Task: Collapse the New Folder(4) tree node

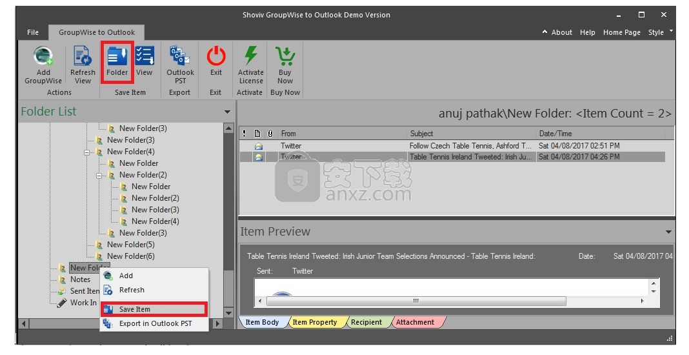Action: pyautogui.click(x=87, y=152)
